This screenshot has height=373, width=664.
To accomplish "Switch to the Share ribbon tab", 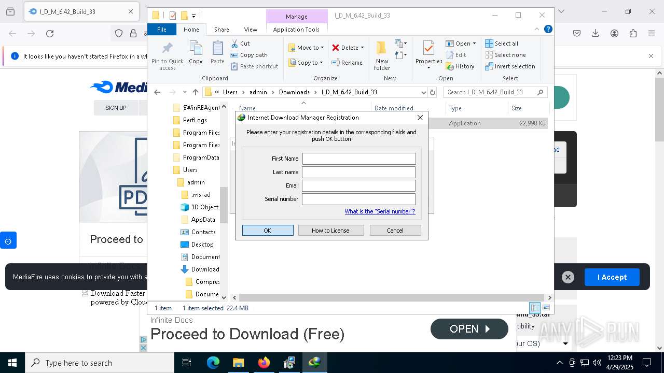I will click(222, 30).
